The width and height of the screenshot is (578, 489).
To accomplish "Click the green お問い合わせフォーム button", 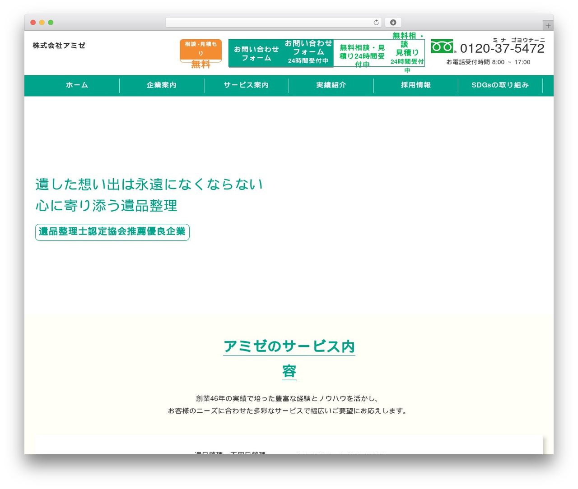I will (x=256, y=53).
